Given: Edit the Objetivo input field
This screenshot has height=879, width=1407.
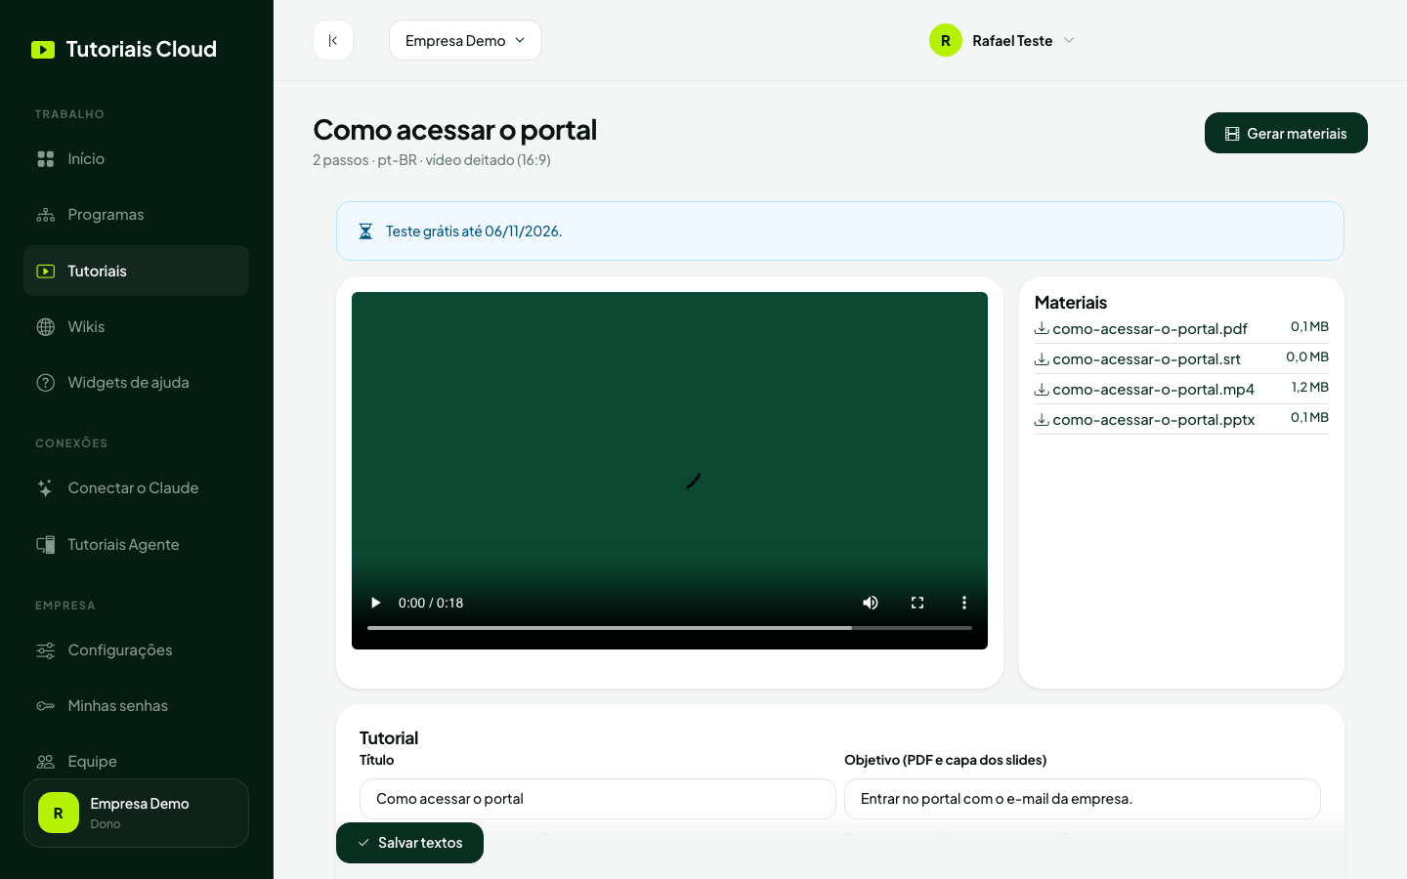Looking at the screenshot, I should click(x=1083, y=799).
